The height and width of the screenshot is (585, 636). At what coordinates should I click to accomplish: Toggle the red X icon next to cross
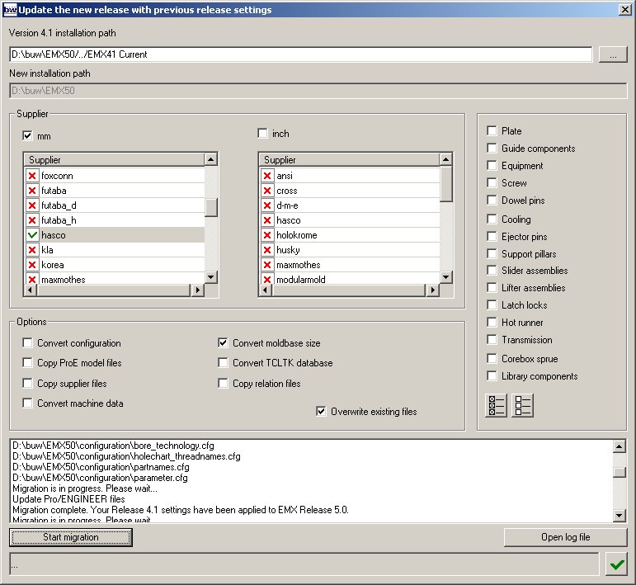tap(267, 191)
